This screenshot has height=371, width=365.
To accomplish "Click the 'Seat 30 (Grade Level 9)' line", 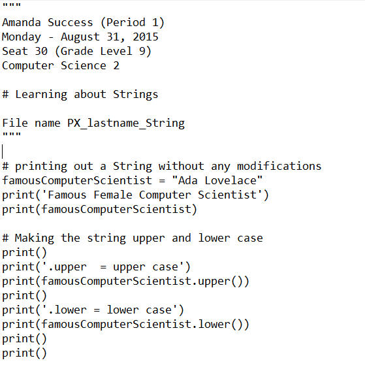I will 76,52.
